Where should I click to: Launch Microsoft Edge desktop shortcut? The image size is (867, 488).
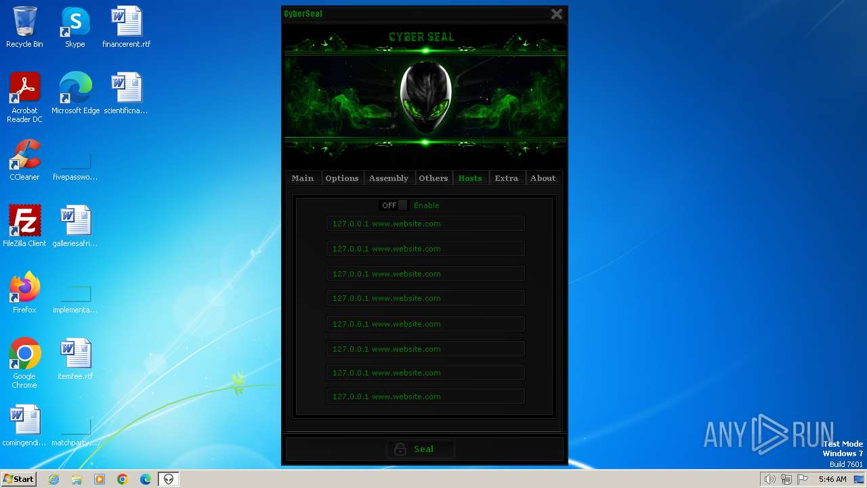[75, 94]
